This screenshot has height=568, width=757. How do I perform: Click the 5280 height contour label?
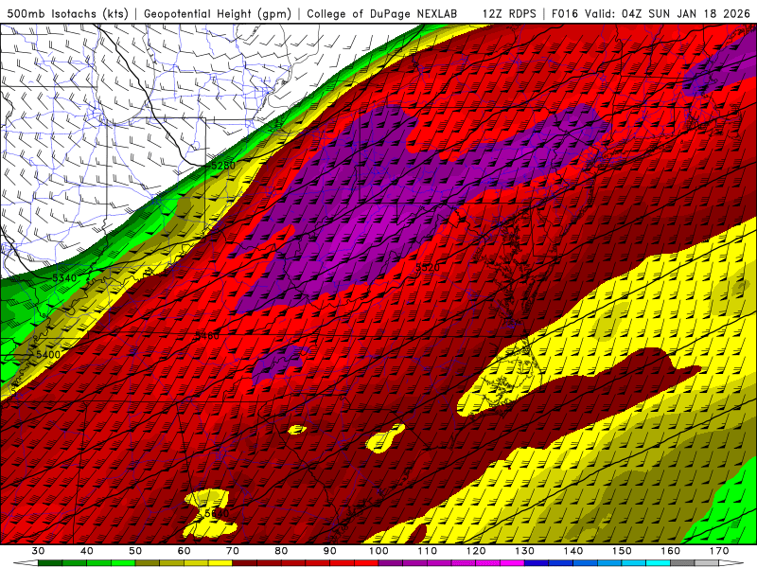223,166
